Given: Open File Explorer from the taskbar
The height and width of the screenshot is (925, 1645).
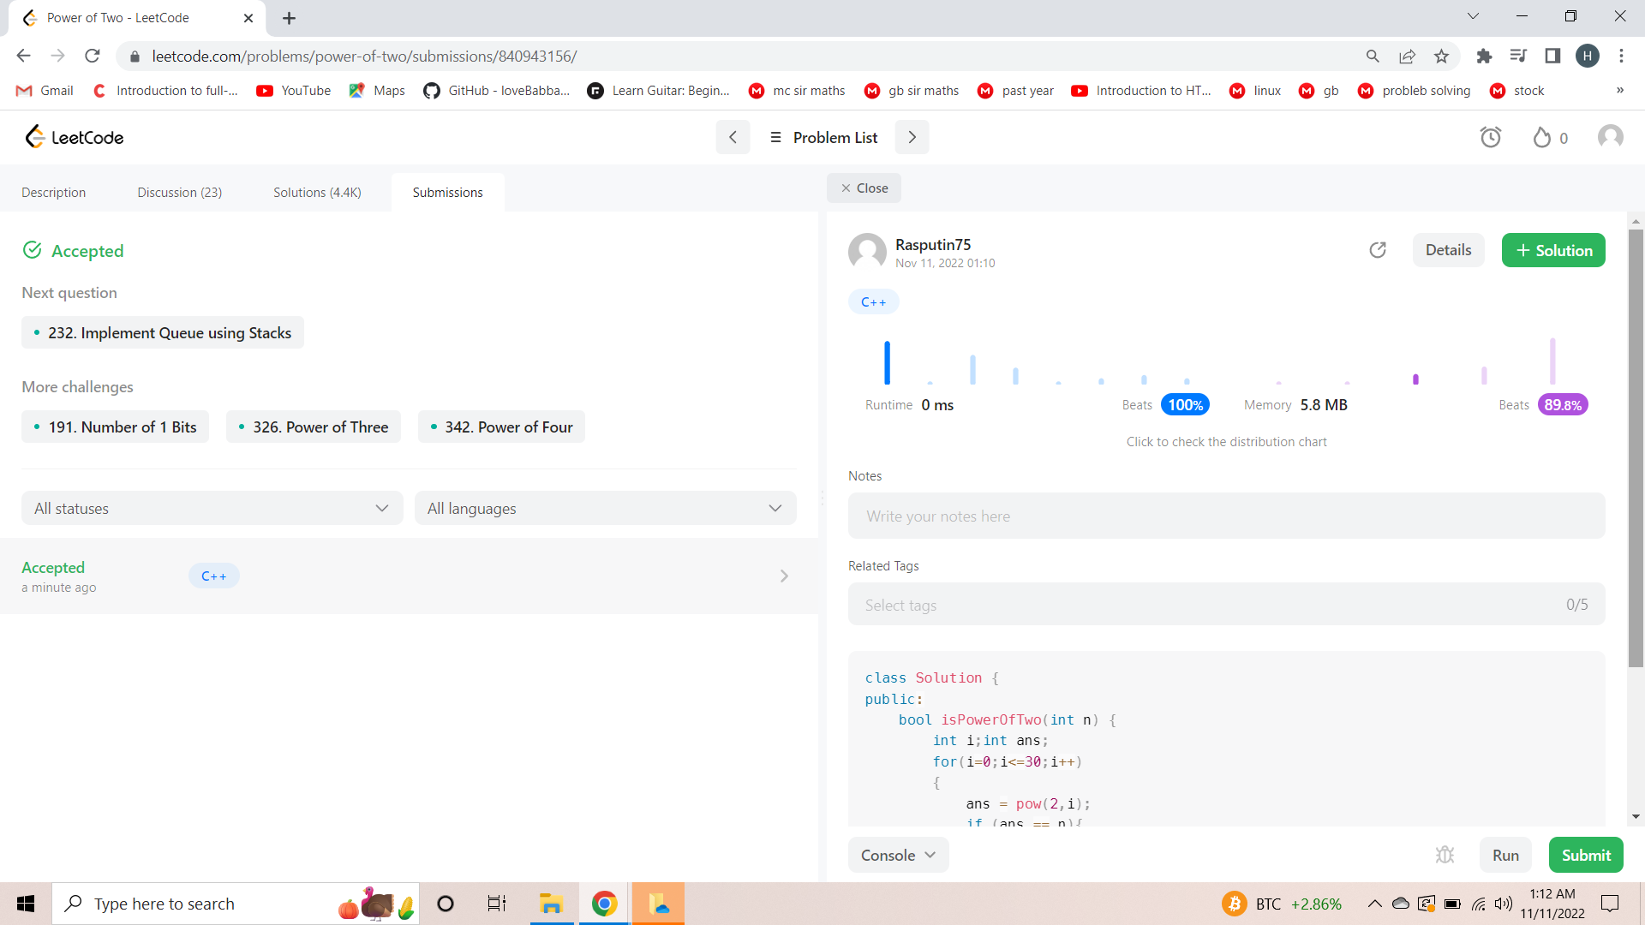Looking at the screenshot, I should click(x=551, y=904).
